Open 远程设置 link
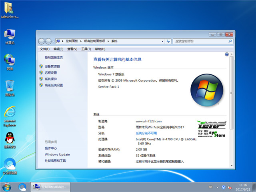 (x=51, y=72)
